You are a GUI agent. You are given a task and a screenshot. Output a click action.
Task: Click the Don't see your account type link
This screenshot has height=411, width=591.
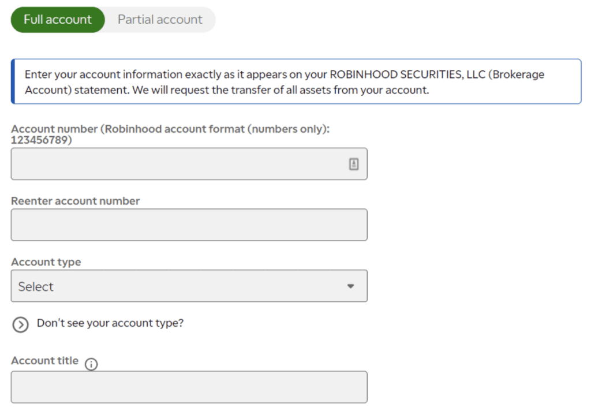click(x=109, y=323)
